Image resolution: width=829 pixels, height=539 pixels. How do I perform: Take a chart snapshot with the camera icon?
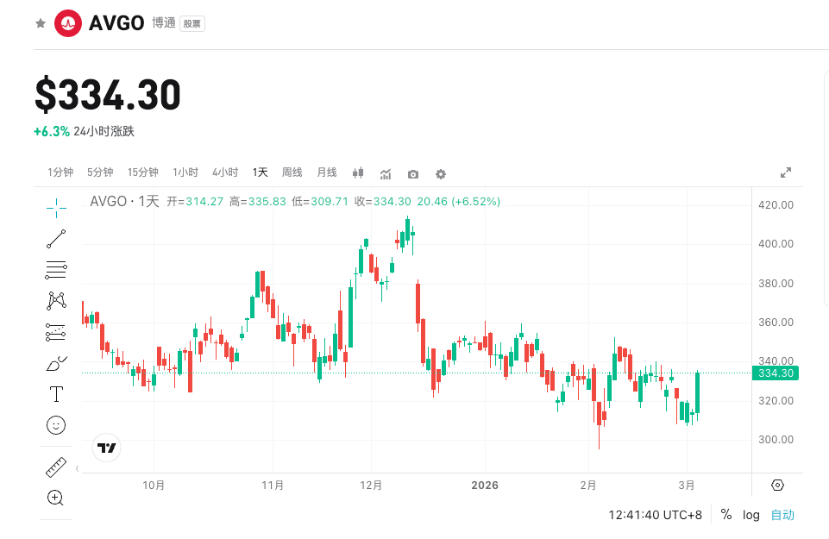coord(412,173)
